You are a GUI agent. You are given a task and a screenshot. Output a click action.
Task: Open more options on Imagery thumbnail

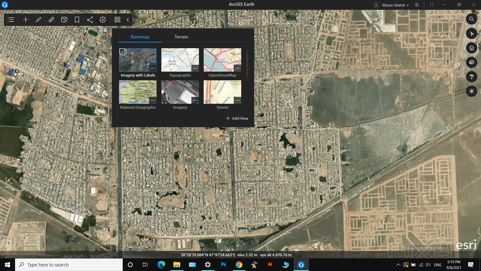(195, 100)
